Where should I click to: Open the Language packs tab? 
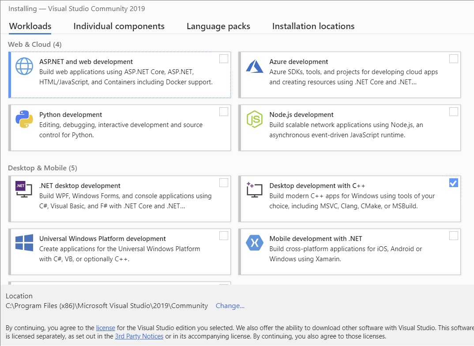pos(218,26)
